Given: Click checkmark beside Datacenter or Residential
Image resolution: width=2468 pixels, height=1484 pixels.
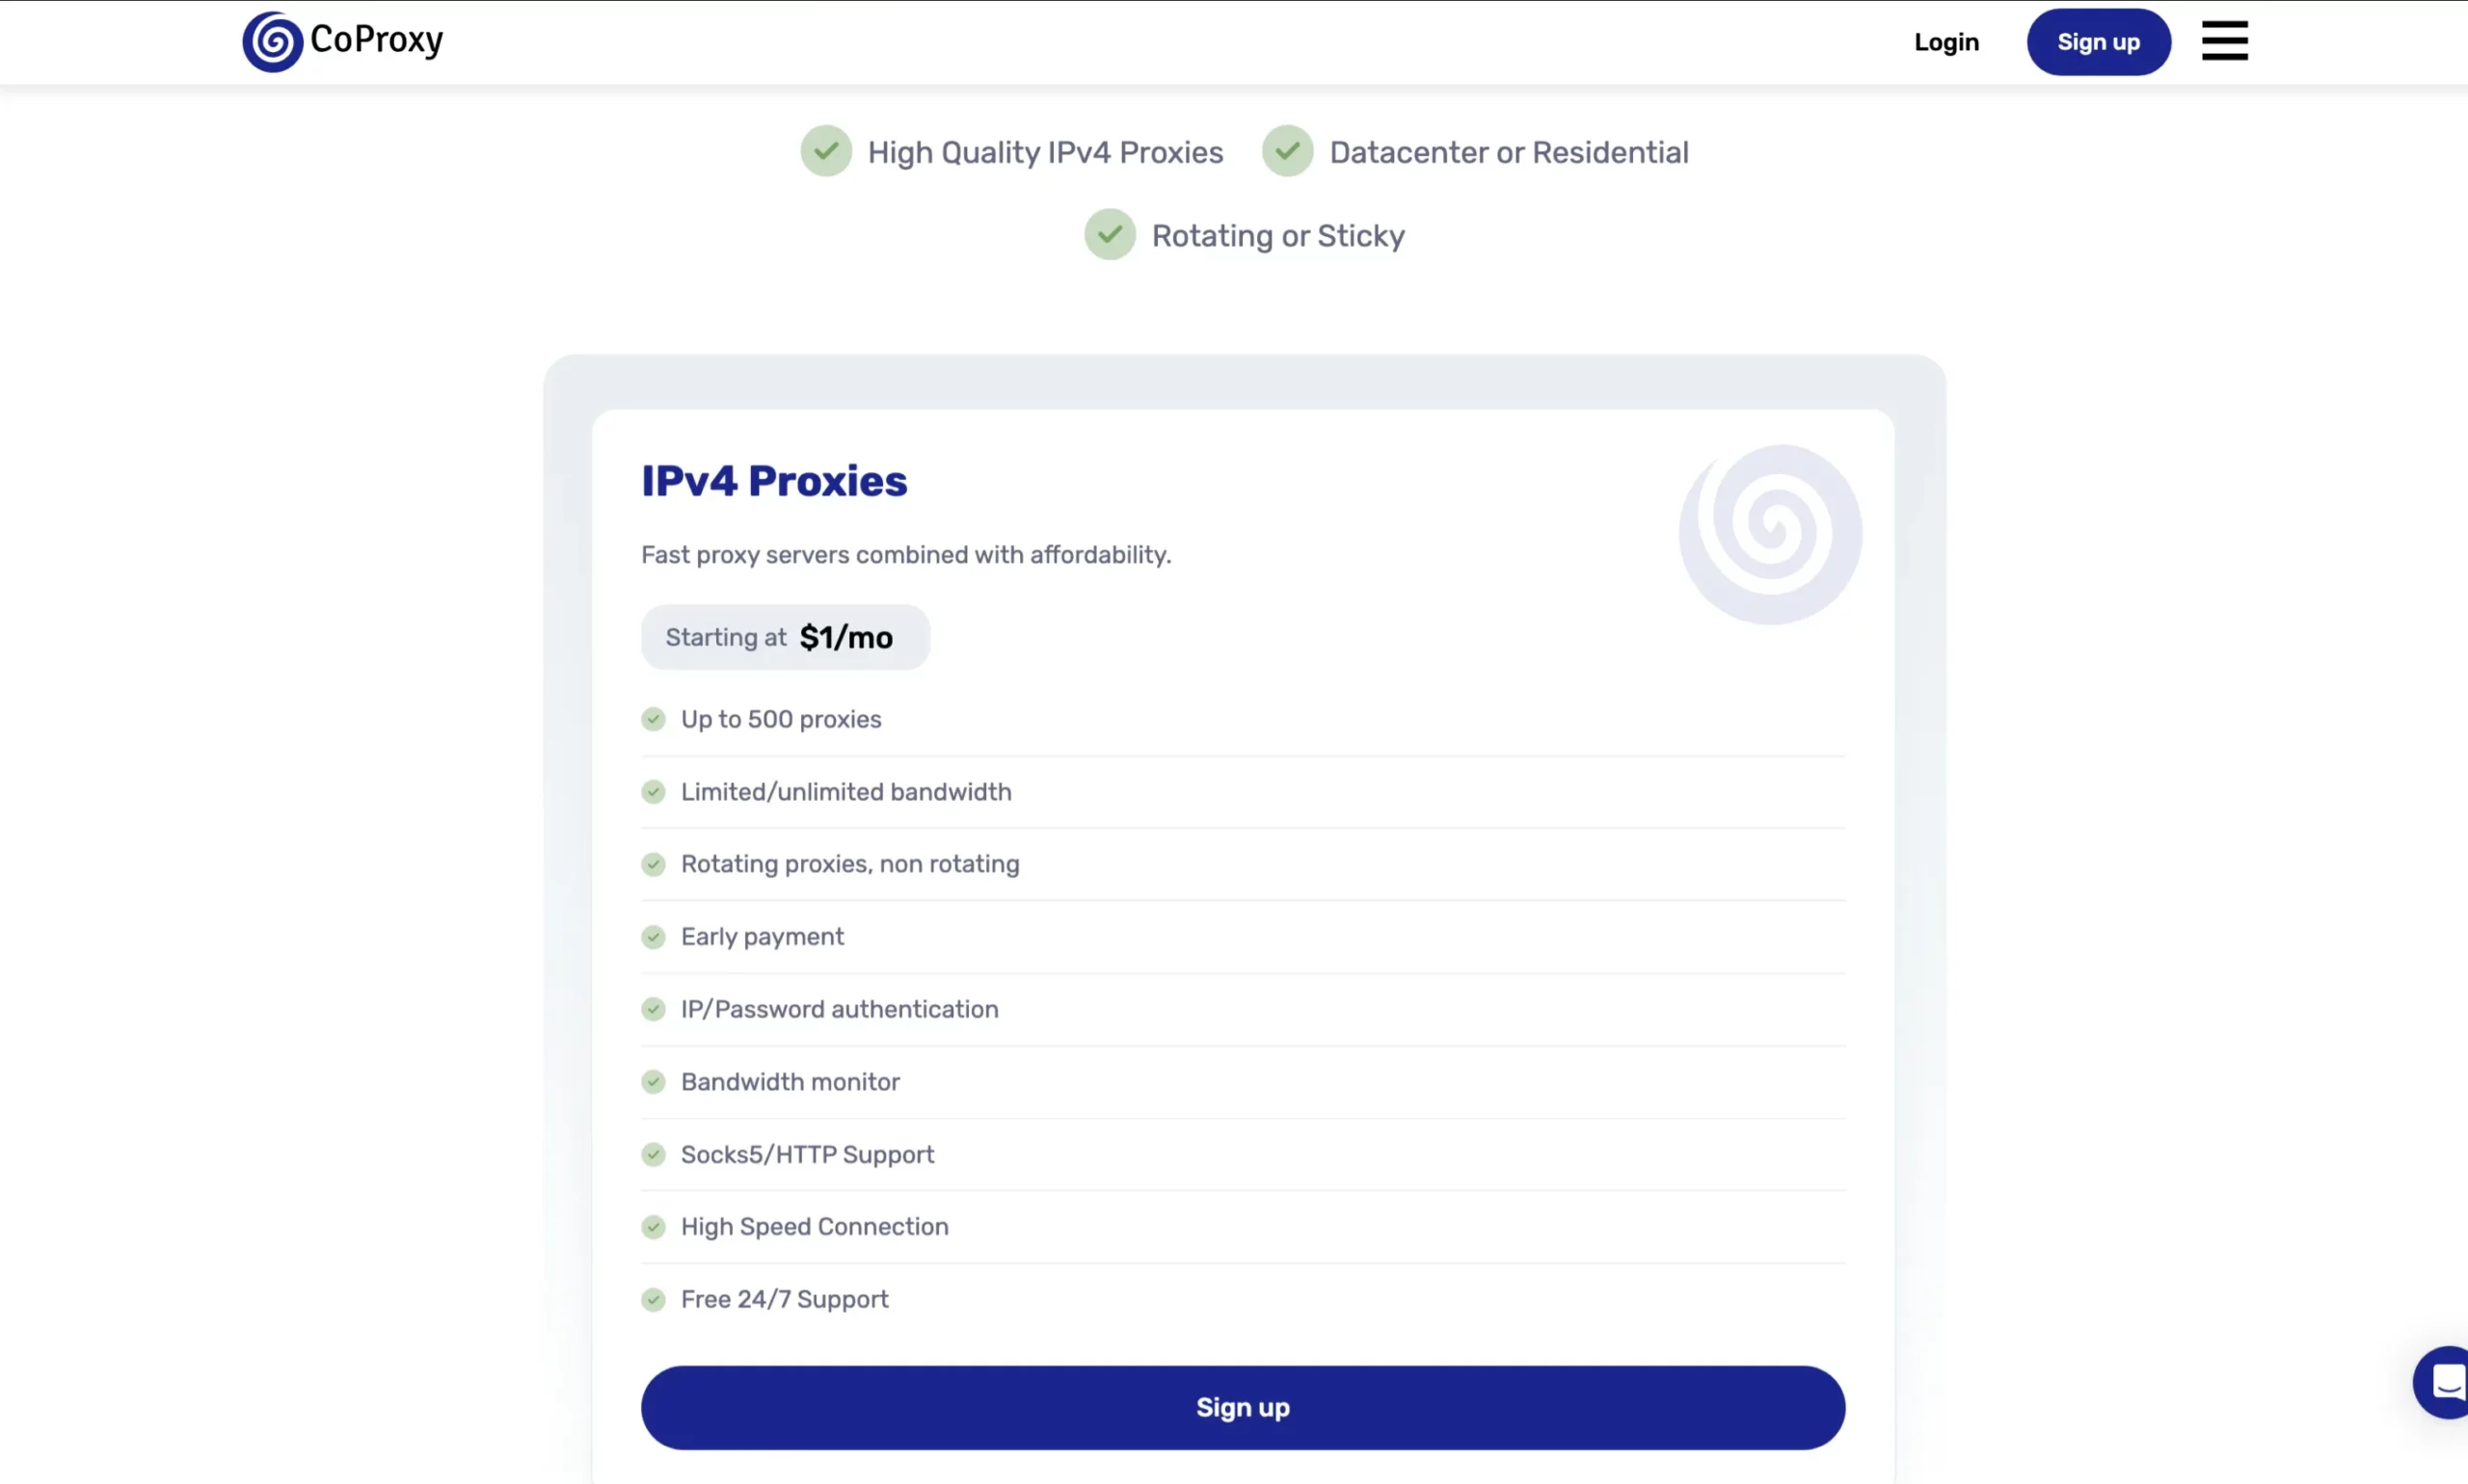Looking at the screenshot, I should (1286, 151).
